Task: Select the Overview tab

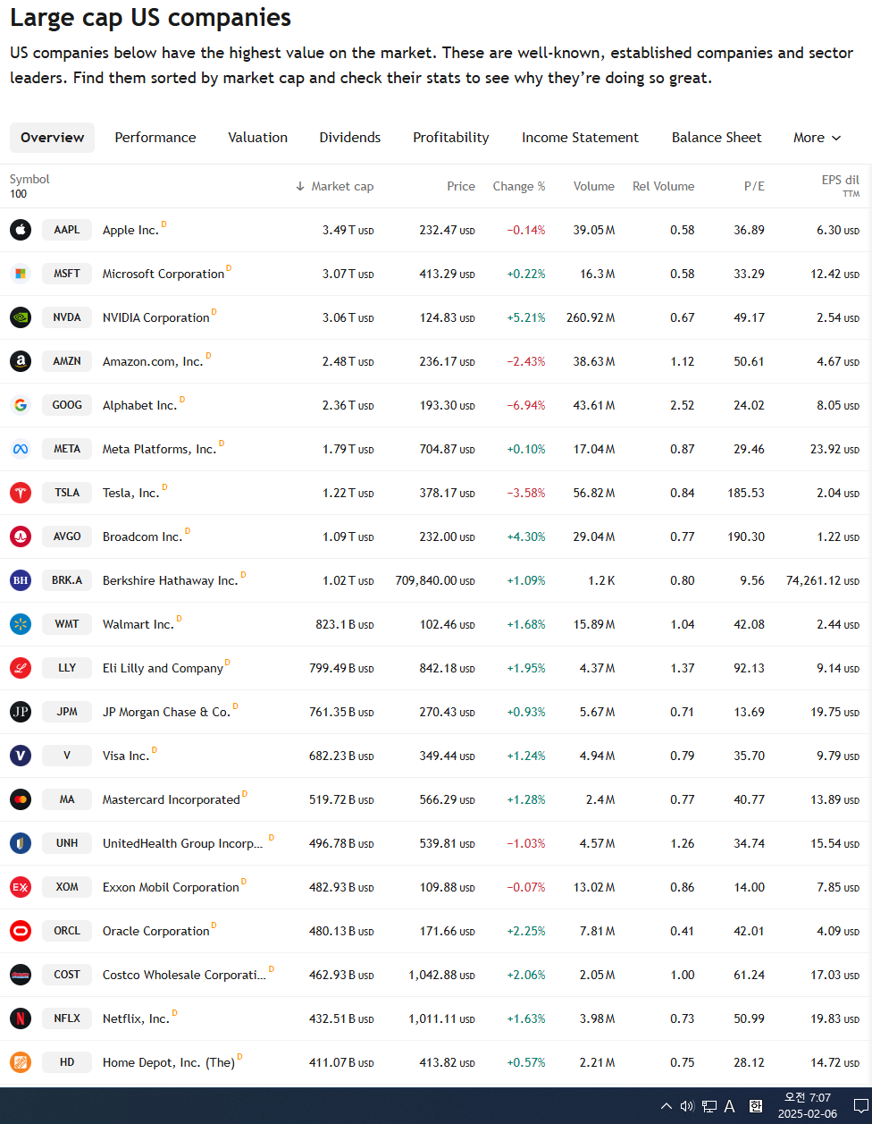Action: 53,138
